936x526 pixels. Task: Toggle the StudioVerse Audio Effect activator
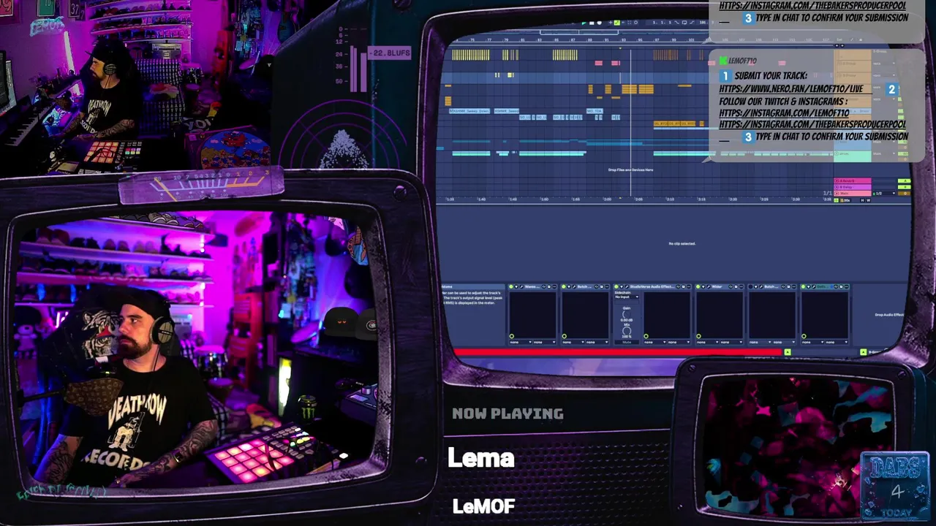[616, 286]
